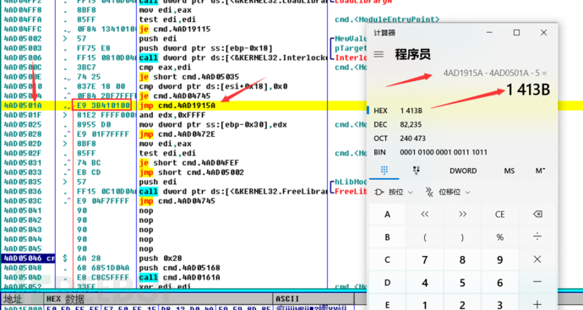The image size is (583, 310).
Task: Select the full keypad icon tab
Action: tap(384, 171)
